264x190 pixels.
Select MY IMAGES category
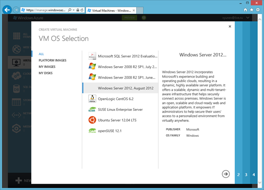pos(47,67)
